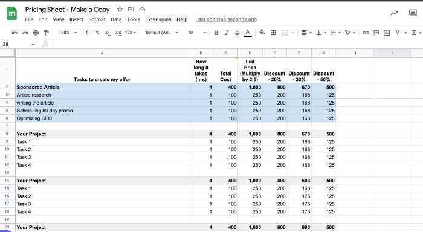Open the zoom level dropdown
The height and width of the screenshot is (232, 423).
click(x=68, y=33)
